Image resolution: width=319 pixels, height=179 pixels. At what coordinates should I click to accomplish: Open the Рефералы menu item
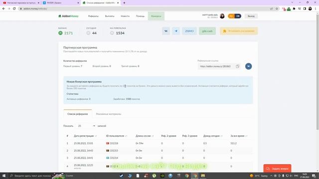coord(93,16)
